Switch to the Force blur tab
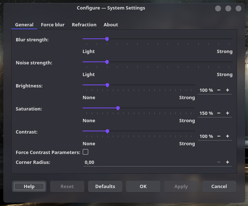 (x=53, y=25)
